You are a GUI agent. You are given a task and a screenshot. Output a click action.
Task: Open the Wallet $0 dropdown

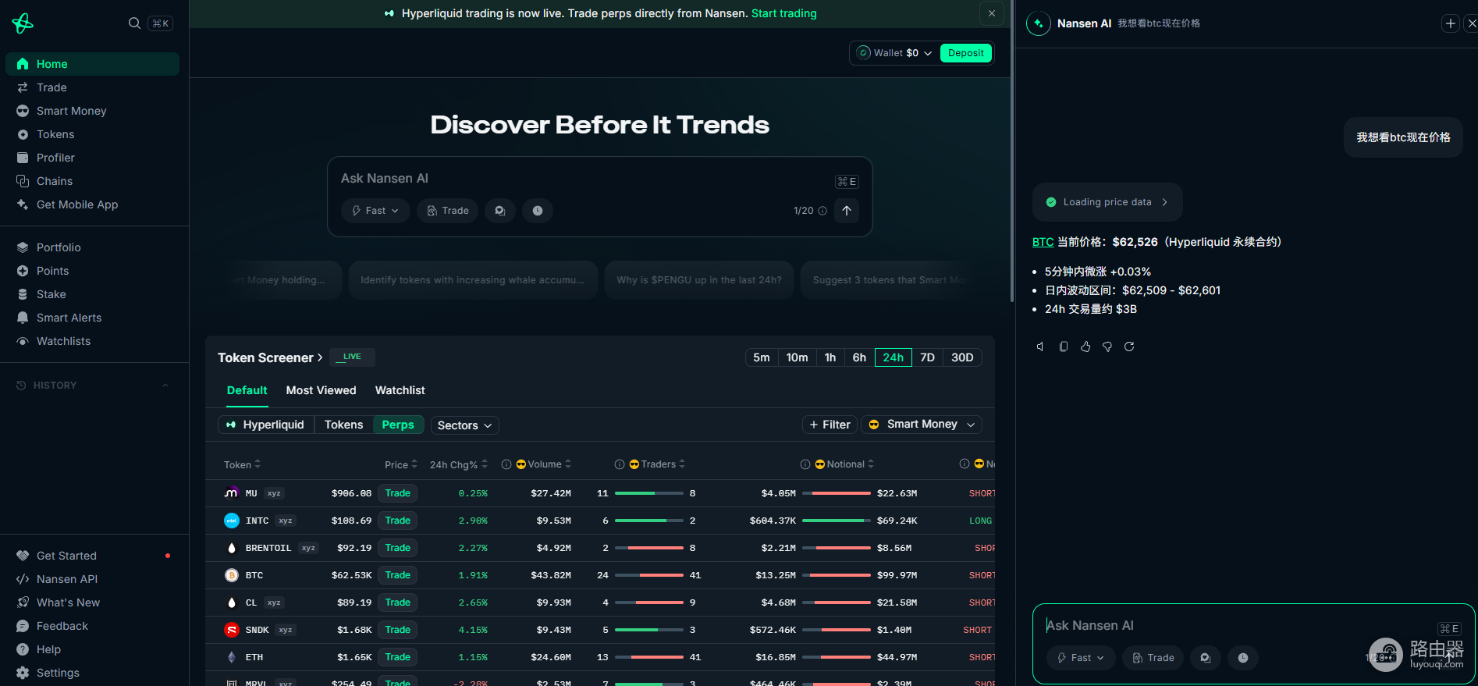895,53
